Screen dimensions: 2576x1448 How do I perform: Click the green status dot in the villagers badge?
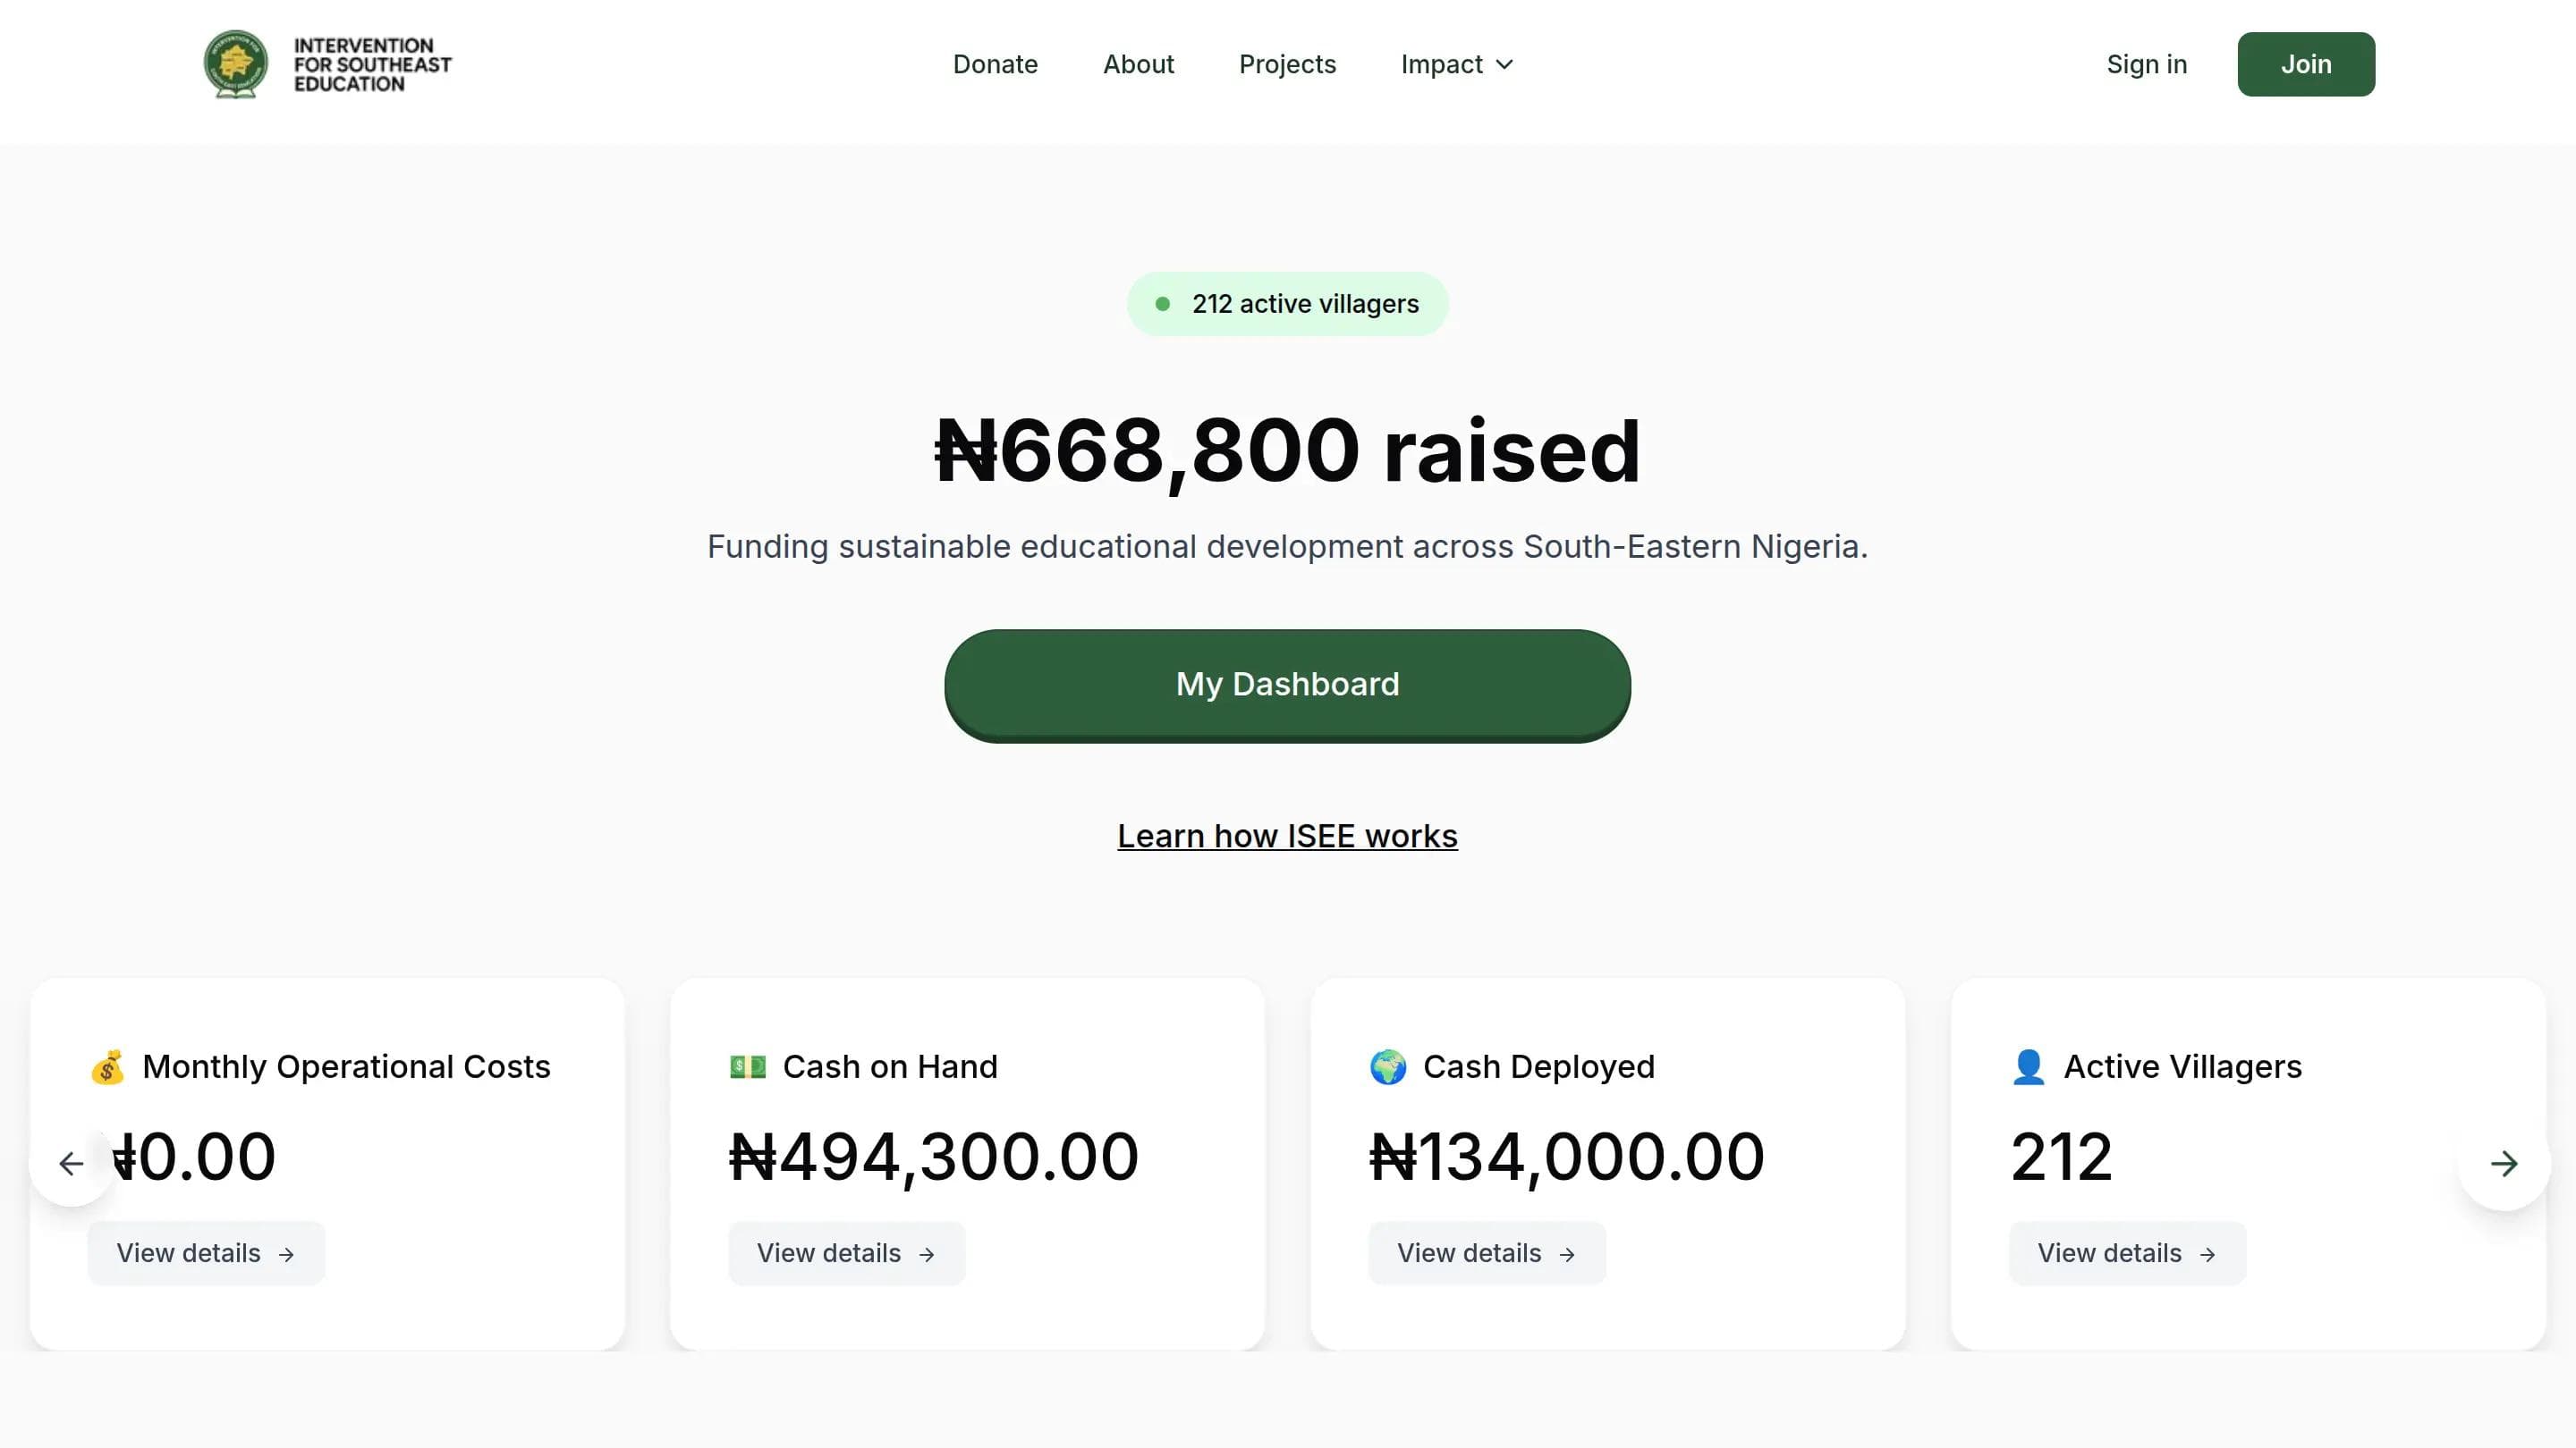(1162, 304)
